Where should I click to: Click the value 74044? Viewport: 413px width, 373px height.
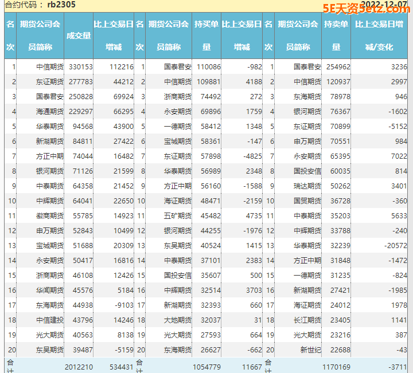83,156
